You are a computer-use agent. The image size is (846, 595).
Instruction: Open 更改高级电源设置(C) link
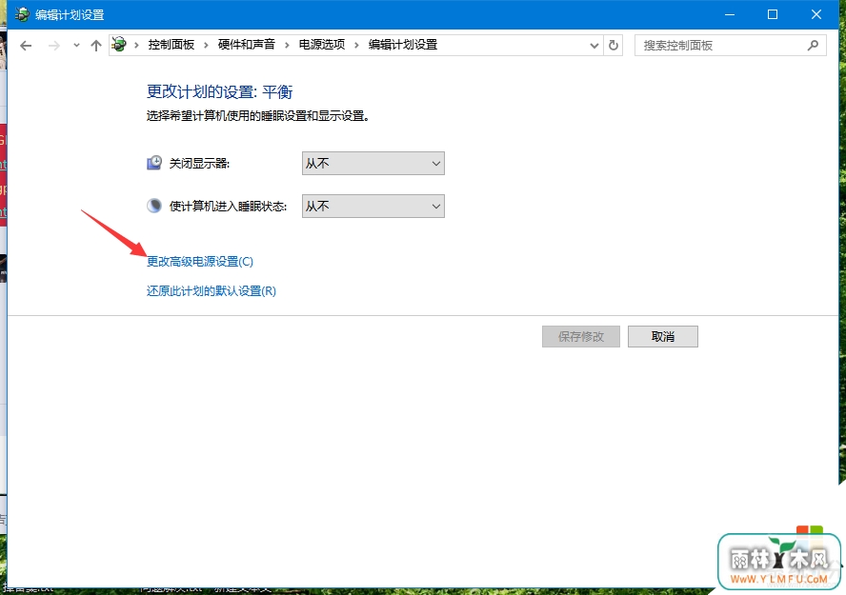coord(200,262)
